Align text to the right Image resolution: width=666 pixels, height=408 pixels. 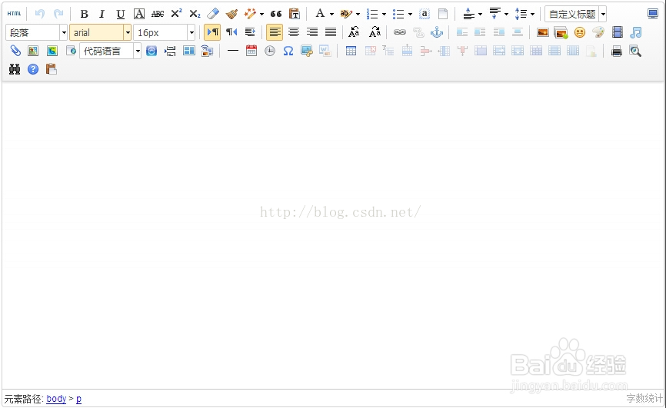[x=312, y=32]
